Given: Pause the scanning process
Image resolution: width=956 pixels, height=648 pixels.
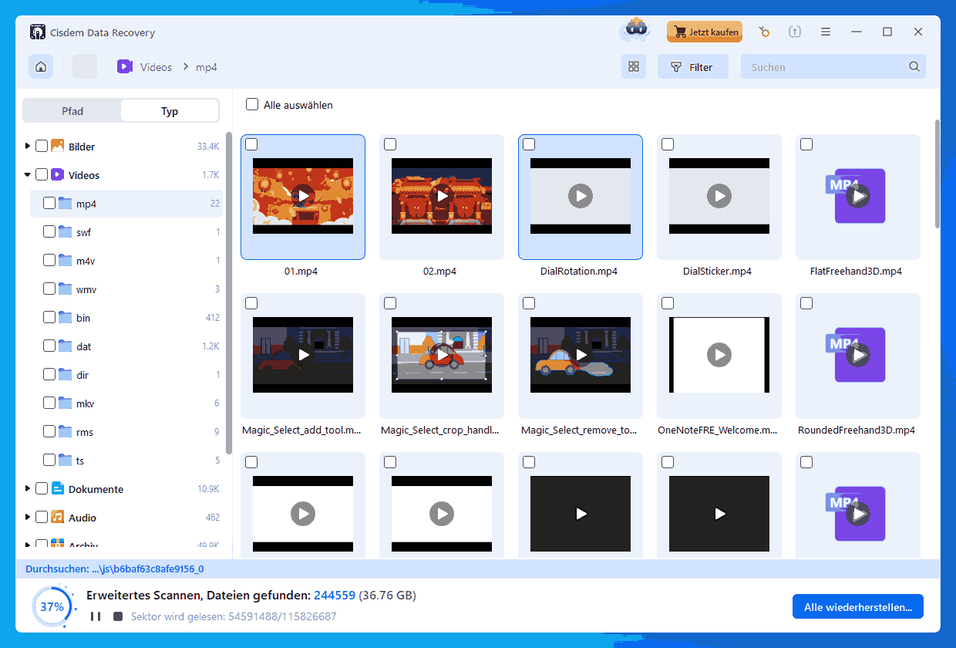Looking at the screenshot, I should (96, 616).
